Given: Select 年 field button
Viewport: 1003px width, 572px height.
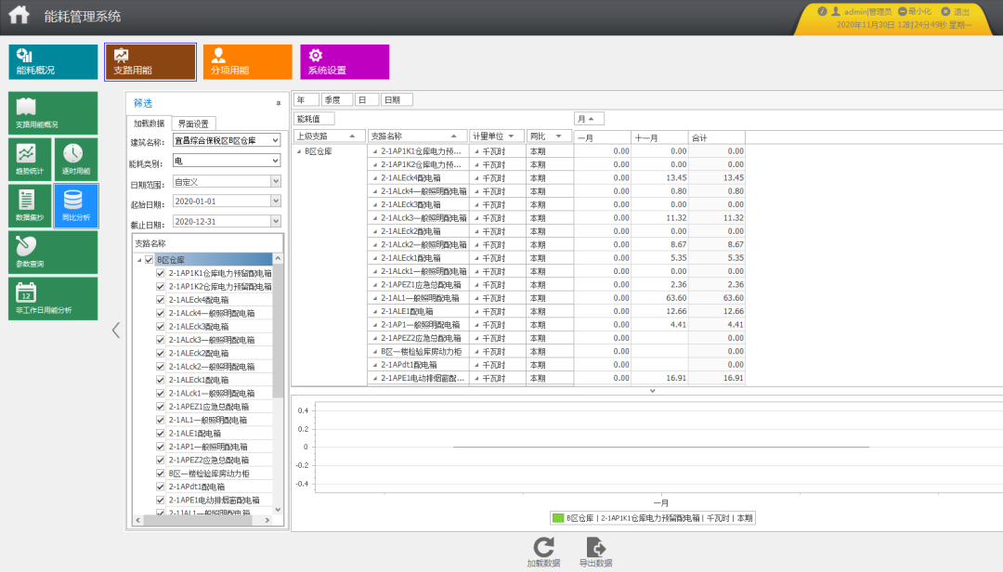Looking at the screenshot, I should [x=306, y=99].
